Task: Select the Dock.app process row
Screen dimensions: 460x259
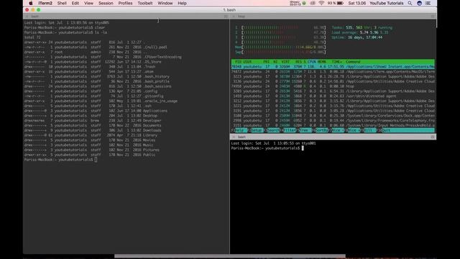Action: click(x=333, y=116)
